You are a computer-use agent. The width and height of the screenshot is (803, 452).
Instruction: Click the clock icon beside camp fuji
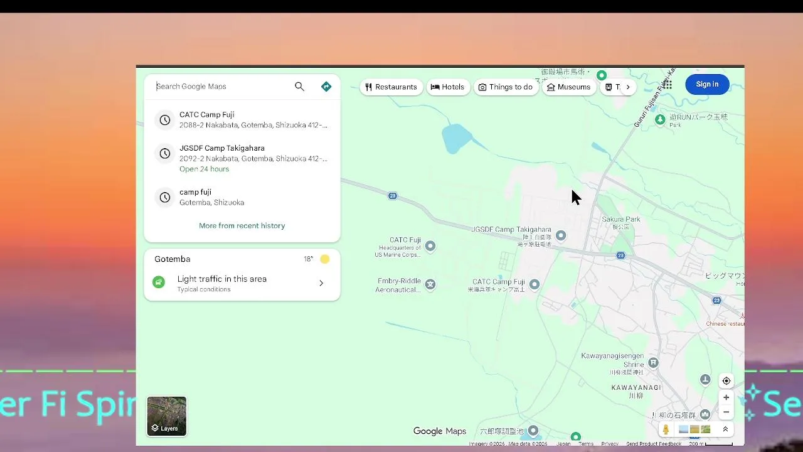(165, 197)
